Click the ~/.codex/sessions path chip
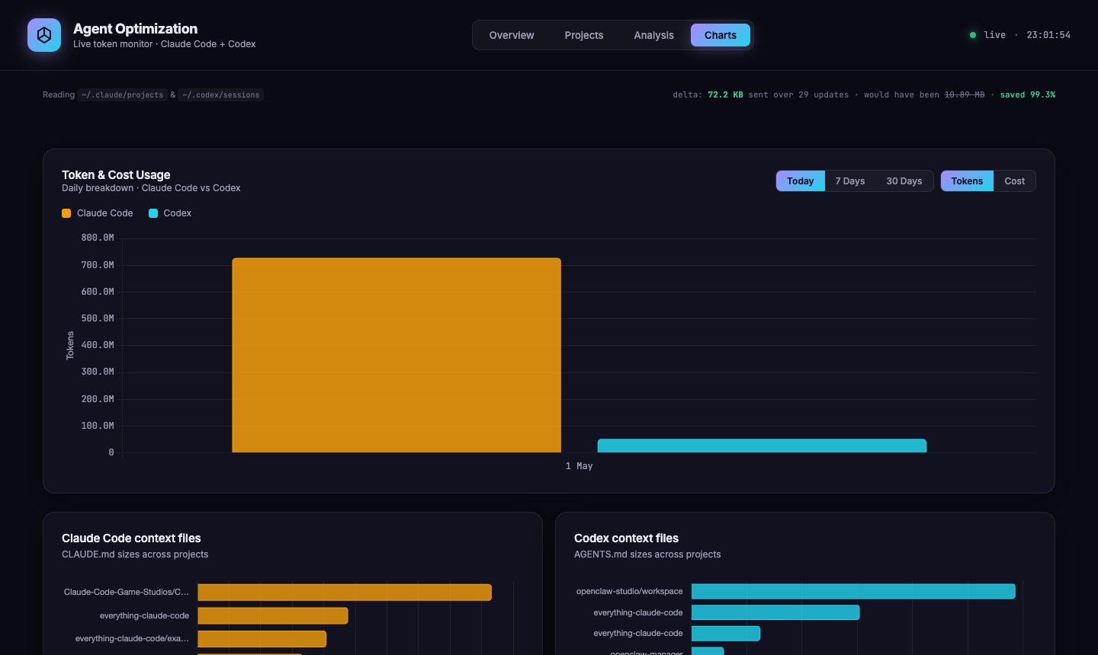This screenshot has height=655, width=1098. 220,95
